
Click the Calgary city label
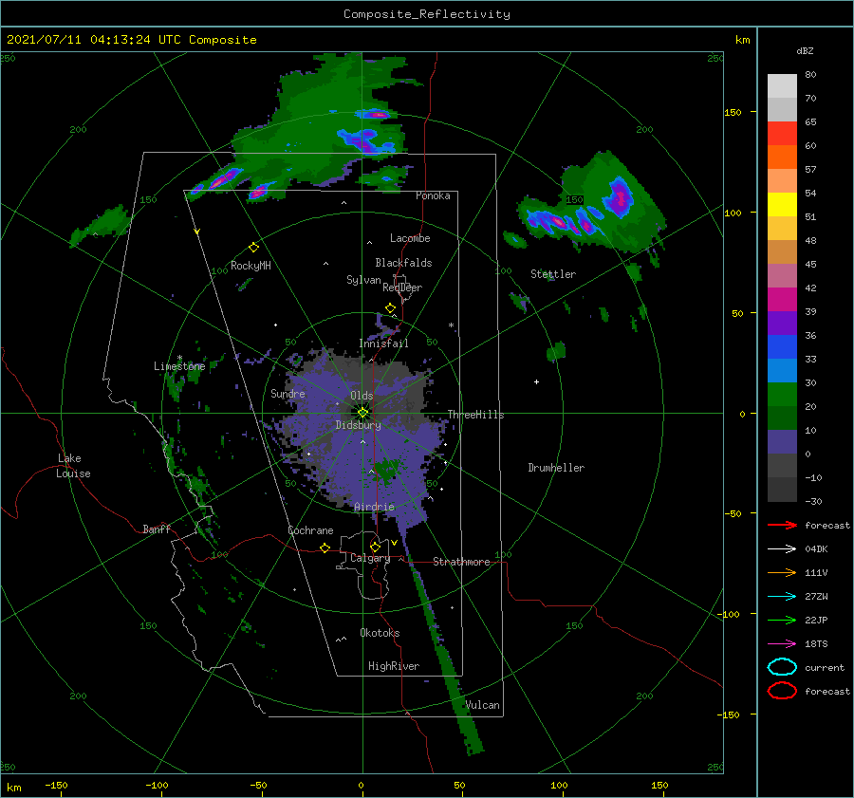click(370, 558)
